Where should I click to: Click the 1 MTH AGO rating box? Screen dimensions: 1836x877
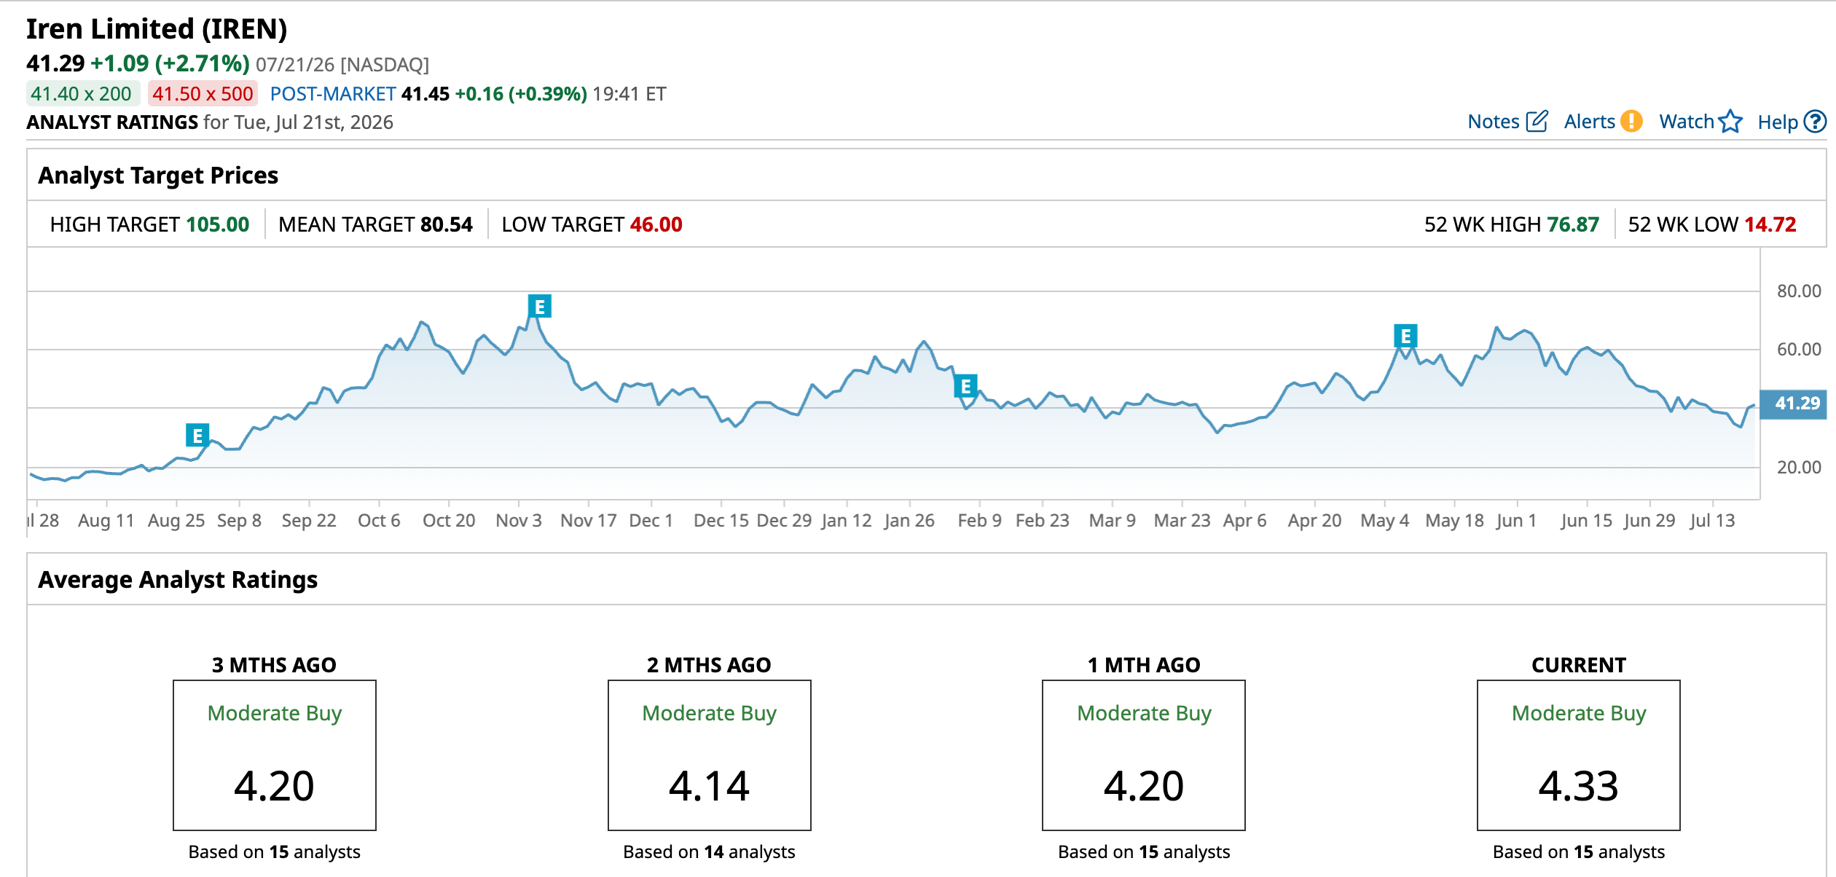click(1144, 755)
